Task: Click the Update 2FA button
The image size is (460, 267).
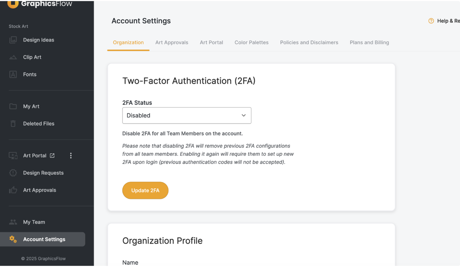Action: [145, 190]
